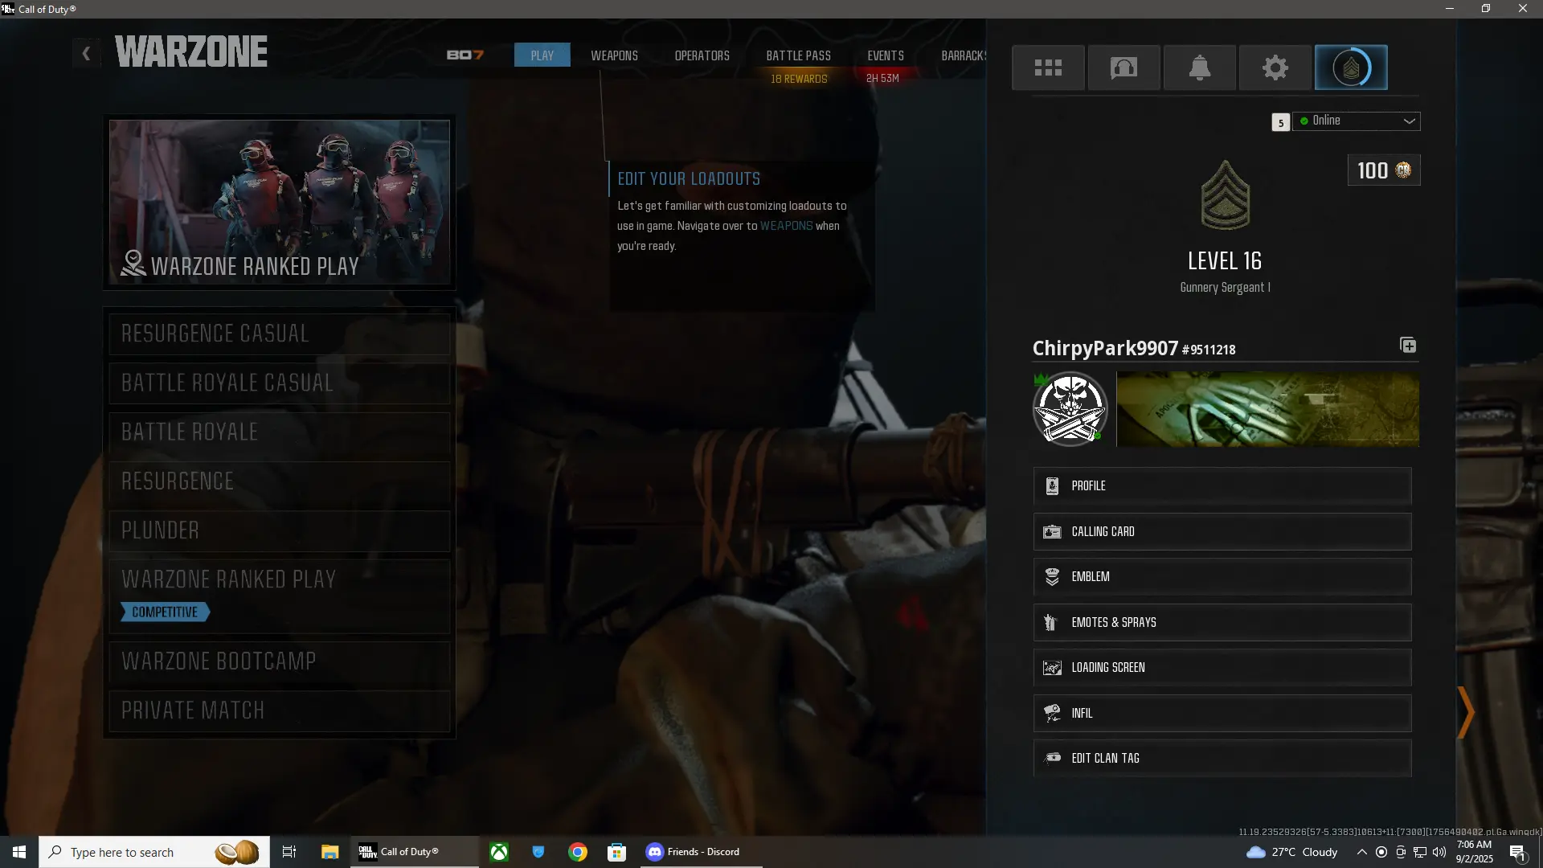The width and height of the screenshot is (1543, 868).
Task: Click the copy Activision ID icon
Action: click(1408, 346)
